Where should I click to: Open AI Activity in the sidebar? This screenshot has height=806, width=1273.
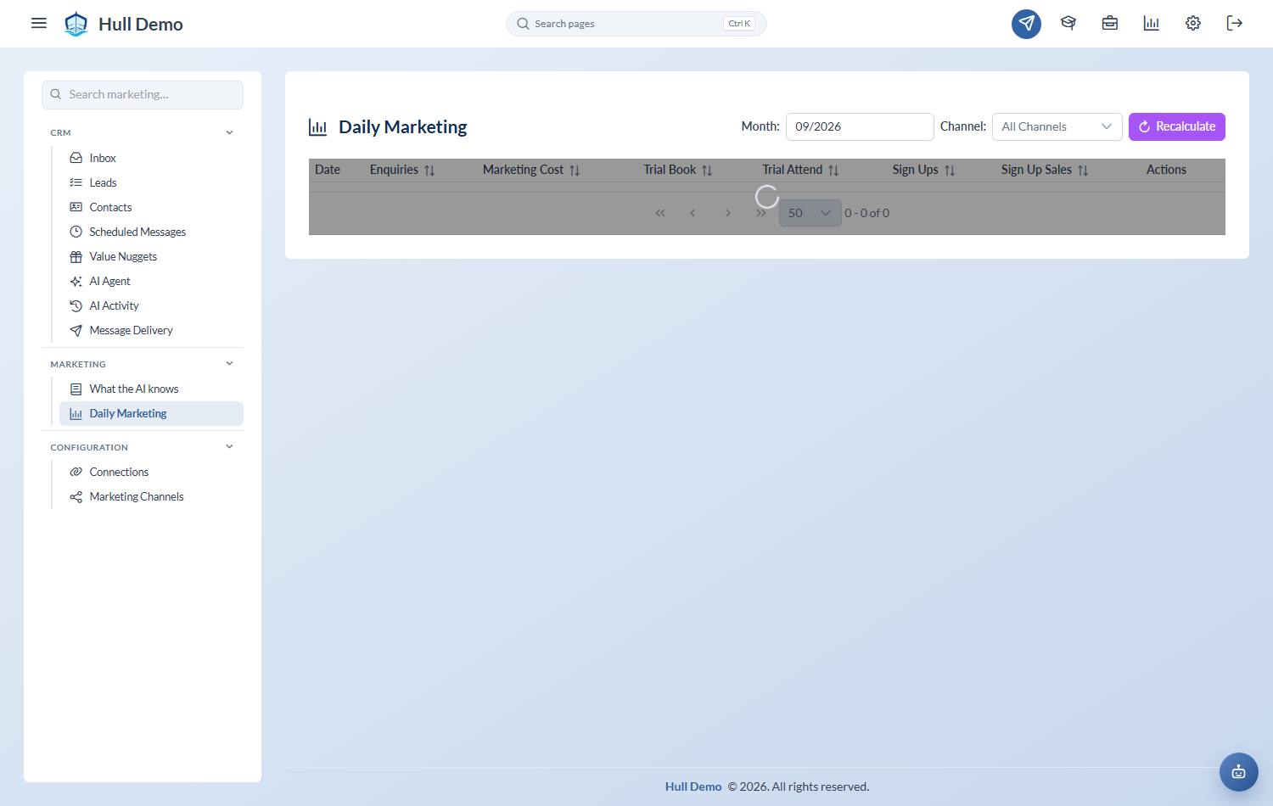[151, 305]
